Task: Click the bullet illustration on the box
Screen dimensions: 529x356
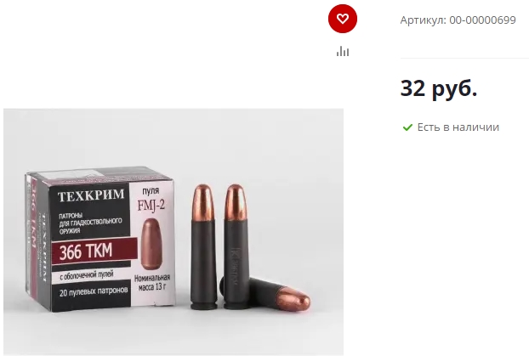Action: click(151, 243)
